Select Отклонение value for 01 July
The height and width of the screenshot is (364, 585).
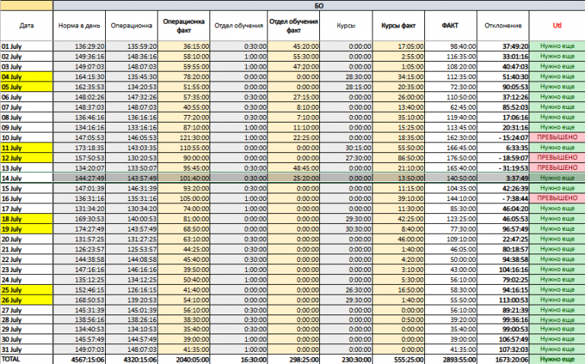(x=503, y=46)
